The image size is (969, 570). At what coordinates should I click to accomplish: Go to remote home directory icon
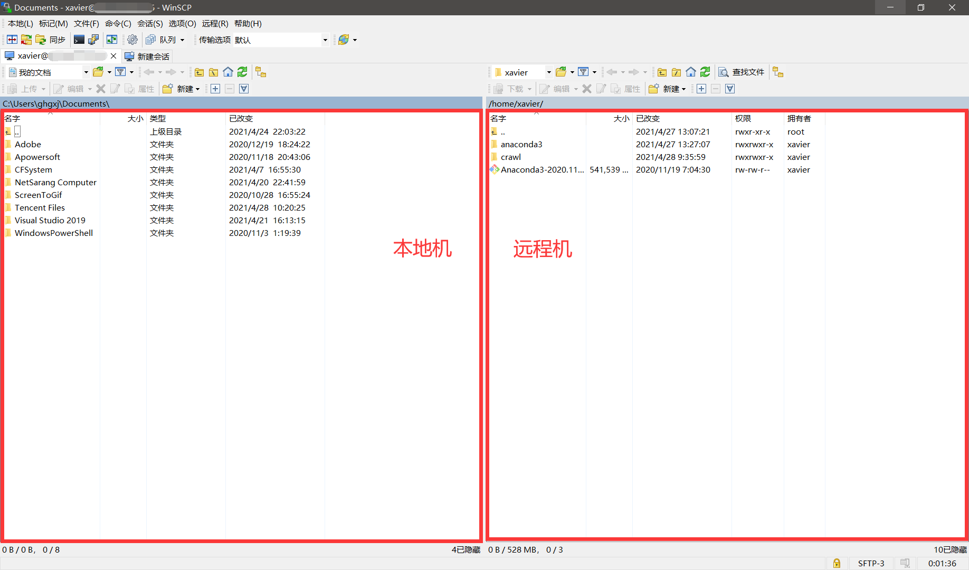691,72
